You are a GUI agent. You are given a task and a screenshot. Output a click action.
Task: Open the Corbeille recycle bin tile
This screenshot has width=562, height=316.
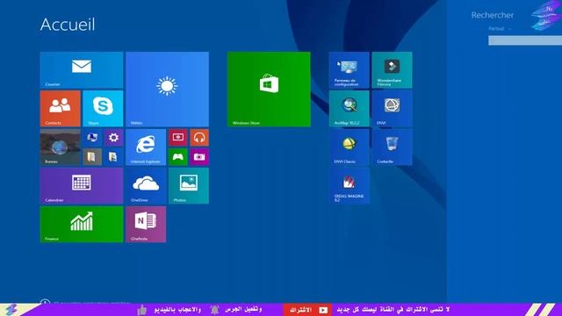pos(393,147)
